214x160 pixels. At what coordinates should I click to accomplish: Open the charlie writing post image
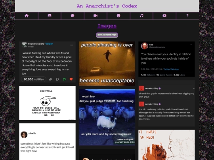tap(48, 142)
